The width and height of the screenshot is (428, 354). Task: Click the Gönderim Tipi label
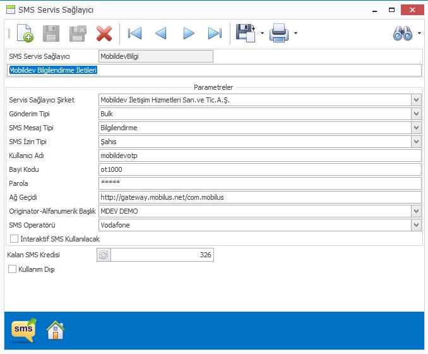pyautogui.click(x=29, y=114)
